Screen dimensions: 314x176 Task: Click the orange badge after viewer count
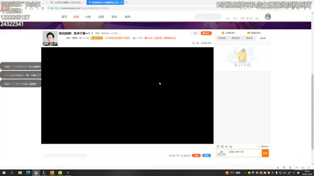(x=97, y=38)
